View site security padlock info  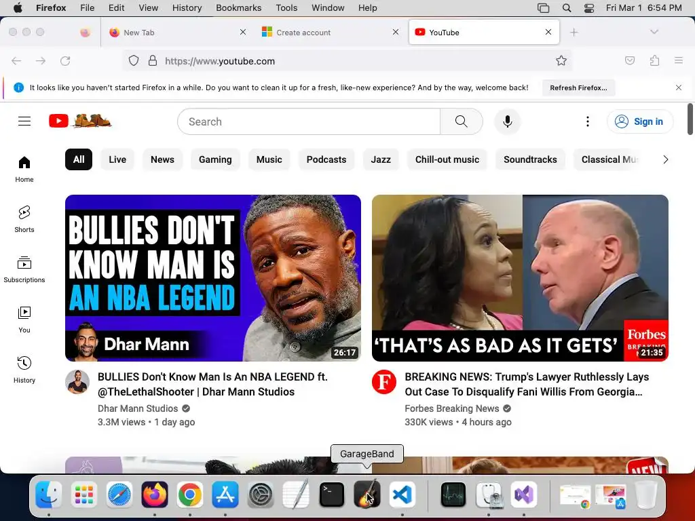click(153, 60)
